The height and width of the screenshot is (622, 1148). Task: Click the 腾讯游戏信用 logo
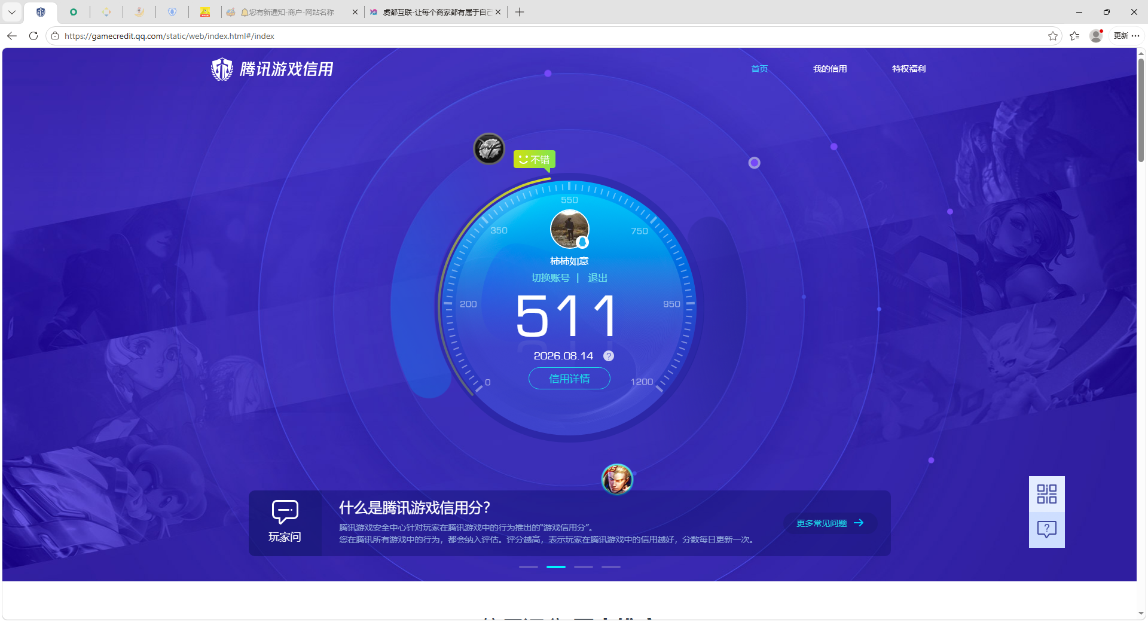pos(272,69)
